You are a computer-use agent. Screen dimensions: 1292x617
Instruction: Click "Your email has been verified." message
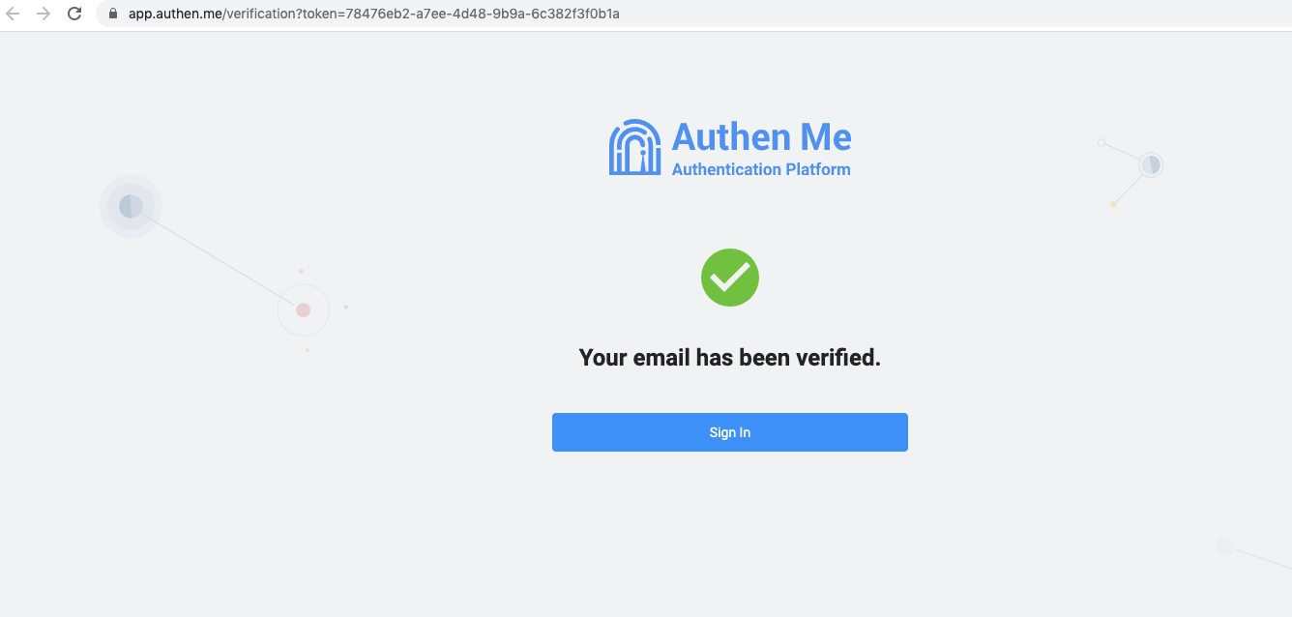(729, 358)
